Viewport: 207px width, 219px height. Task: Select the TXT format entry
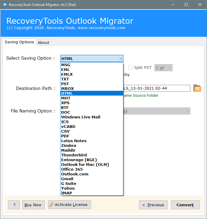tap(92, 79)
